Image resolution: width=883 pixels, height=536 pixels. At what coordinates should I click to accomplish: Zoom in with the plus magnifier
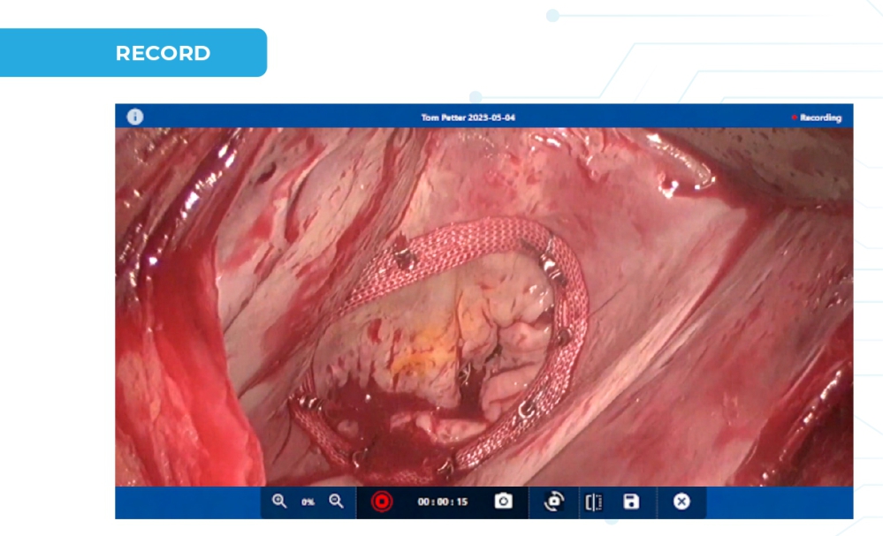(279, 502)
